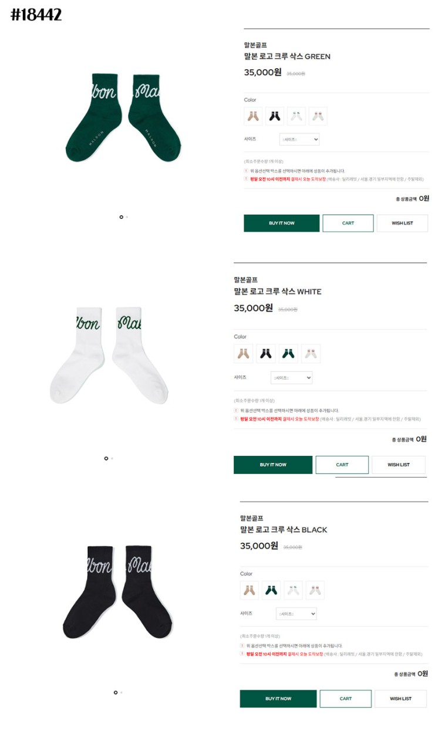Choose last red-striped swatch on BLACK product
Viewport: 435px width, 751px height.
coord(315,590)
